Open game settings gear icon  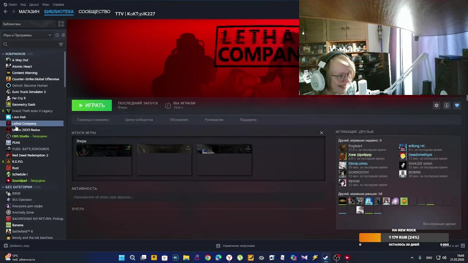436,105
